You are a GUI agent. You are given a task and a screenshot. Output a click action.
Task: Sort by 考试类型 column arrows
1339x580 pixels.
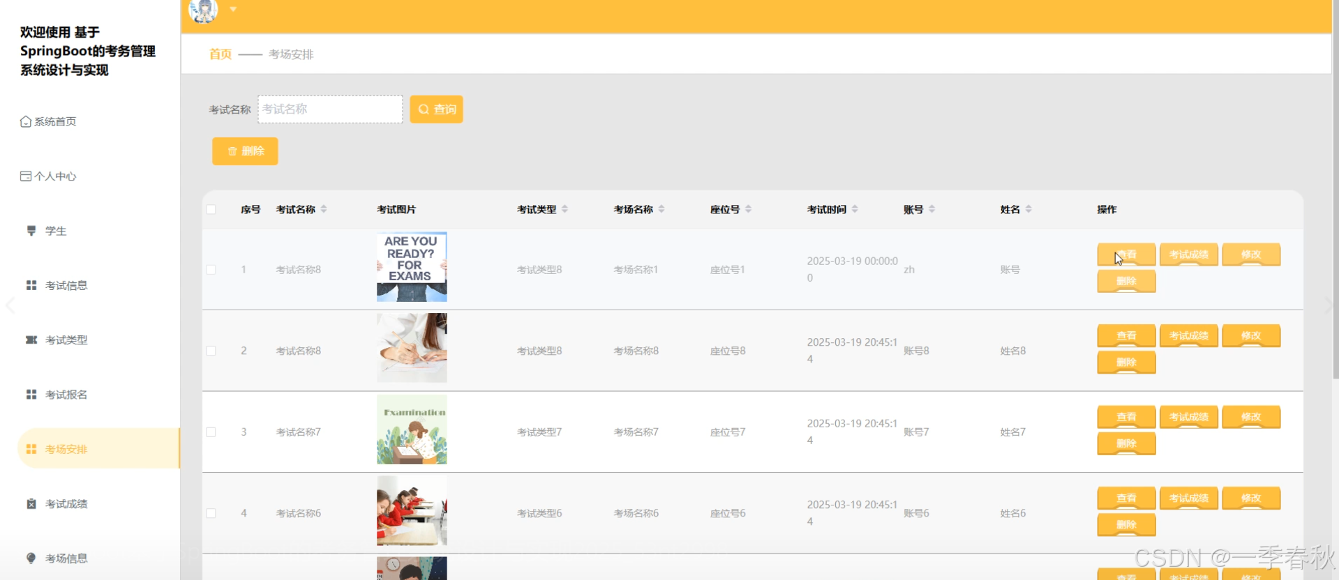click(x=564, y=209)
